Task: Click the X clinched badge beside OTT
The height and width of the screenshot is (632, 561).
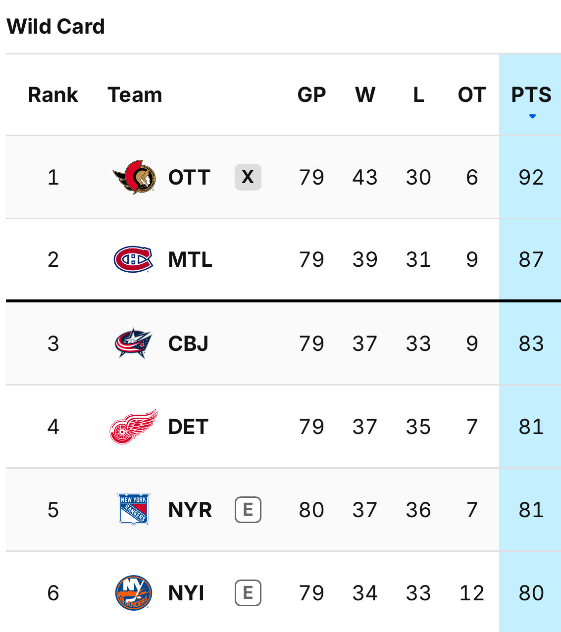Action: (248, 177)
